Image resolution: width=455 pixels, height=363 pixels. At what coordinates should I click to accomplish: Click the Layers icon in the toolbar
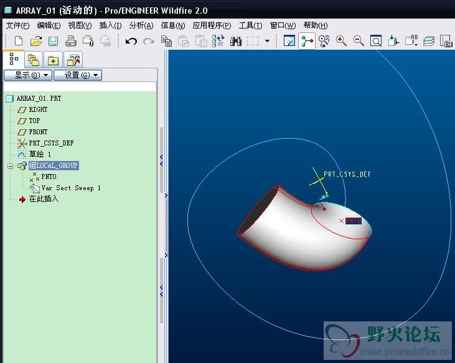coord(429,41)
